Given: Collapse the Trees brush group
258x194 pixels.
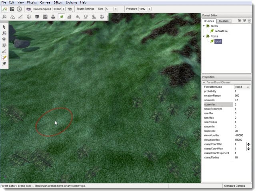Looking at the screenshot, I should 204,26.
